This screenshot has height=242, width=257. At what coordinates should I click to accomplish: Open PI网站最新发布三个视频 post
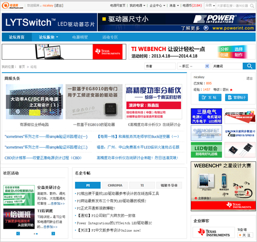pos(112,201)
